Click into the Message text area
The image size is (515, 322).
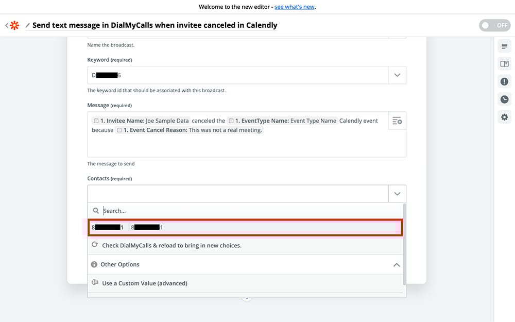[237, 144]
